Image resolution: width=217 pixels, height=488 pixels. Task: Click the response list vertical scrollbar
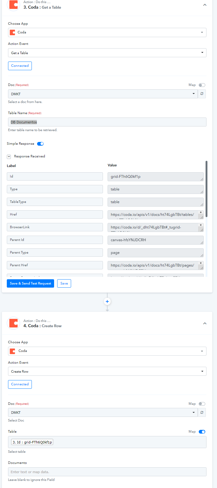pos(206,189)
